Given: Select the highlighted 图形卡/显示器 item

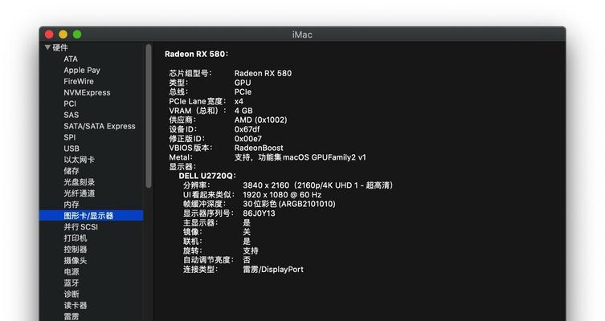Looking at the screenshot, I should coord(91,215).
